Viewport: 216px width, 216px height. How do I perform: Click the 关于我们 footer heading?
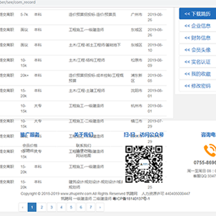[x=84, y=135]
